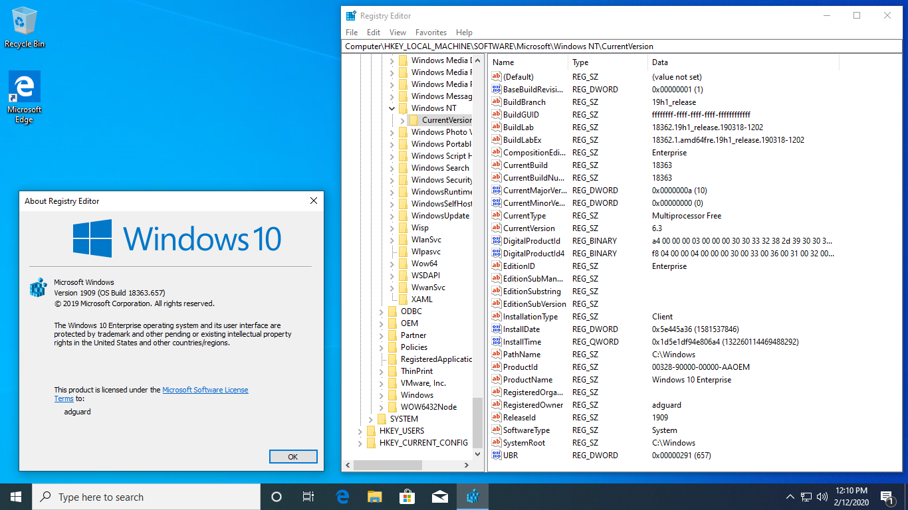
Task: Click the DigitalProductId binary value icon
Action: tap(496, 241)
